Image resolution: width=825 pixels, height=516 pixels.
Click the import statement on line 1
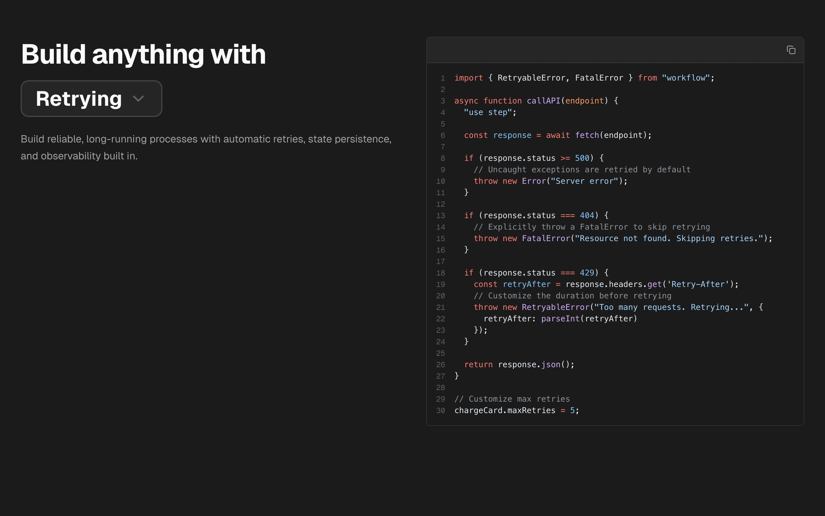click(468, 78)
